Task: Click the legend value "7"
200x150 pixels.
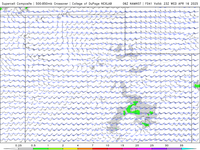Action: click(x=92, y=145)
